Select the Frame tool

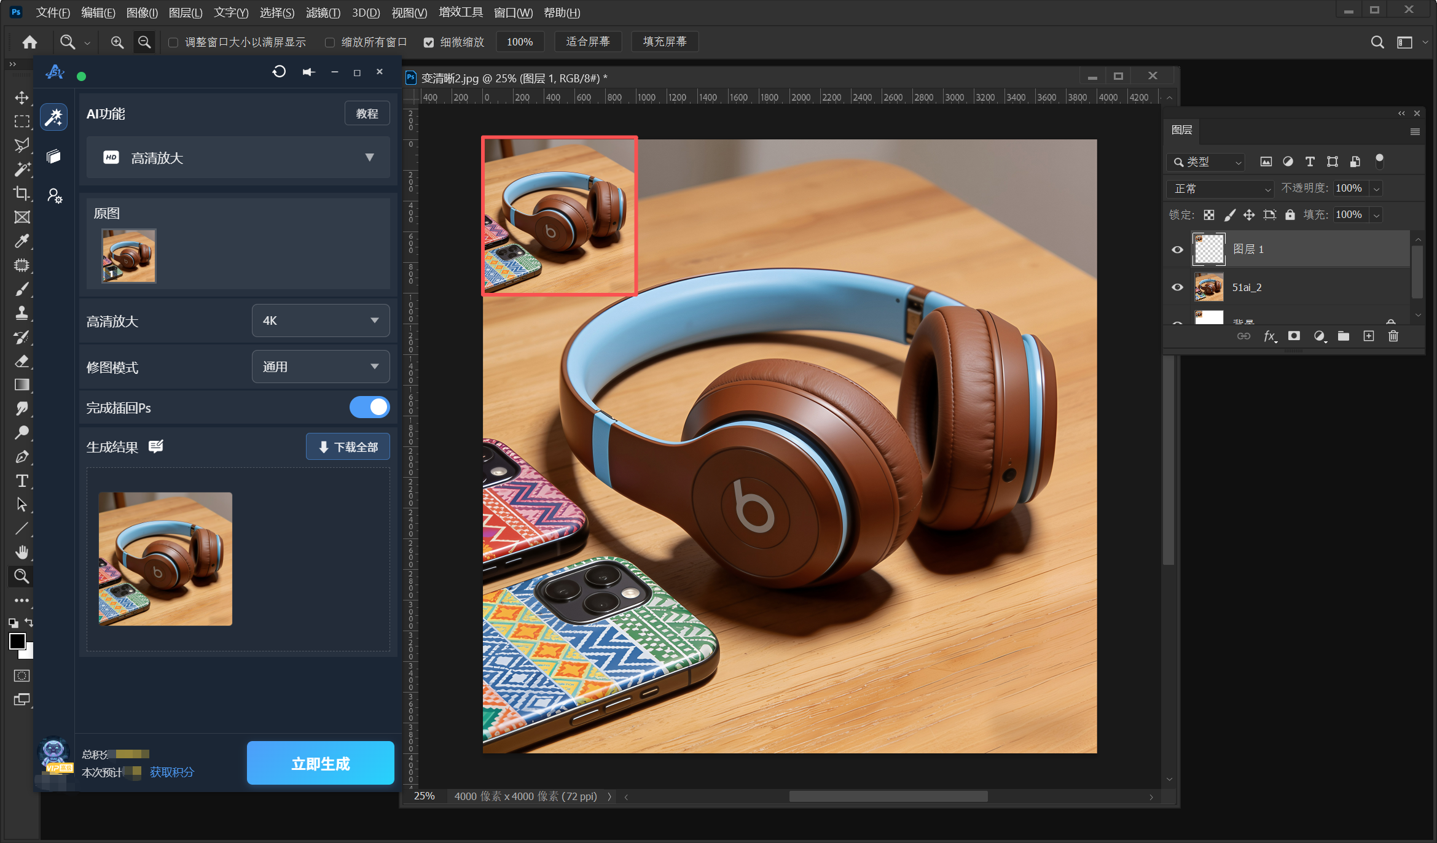(22, 217)
